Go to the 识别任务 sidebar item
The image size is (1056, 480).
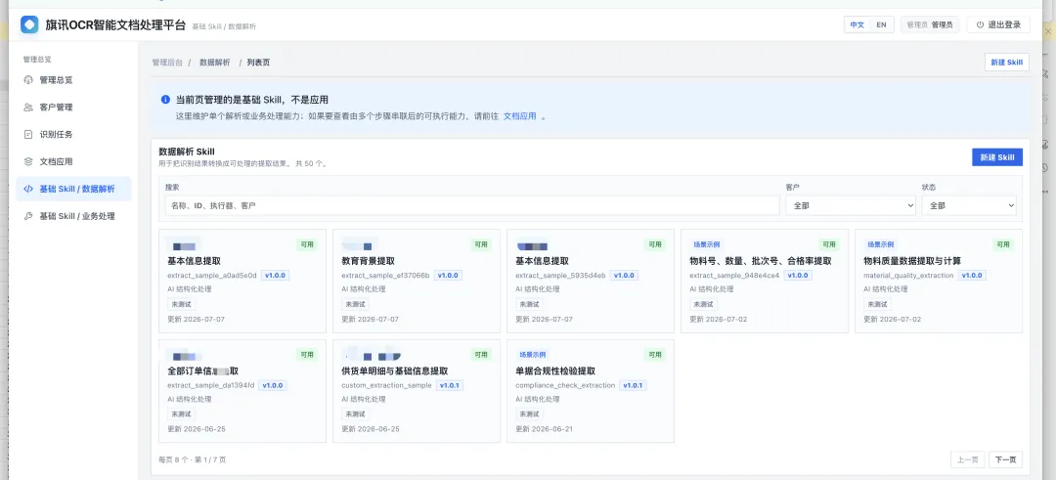click(x=73, y=135)
